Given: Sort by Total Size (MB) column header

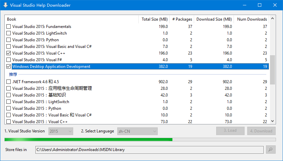Looking at the screenshot, I should [154, 19].
